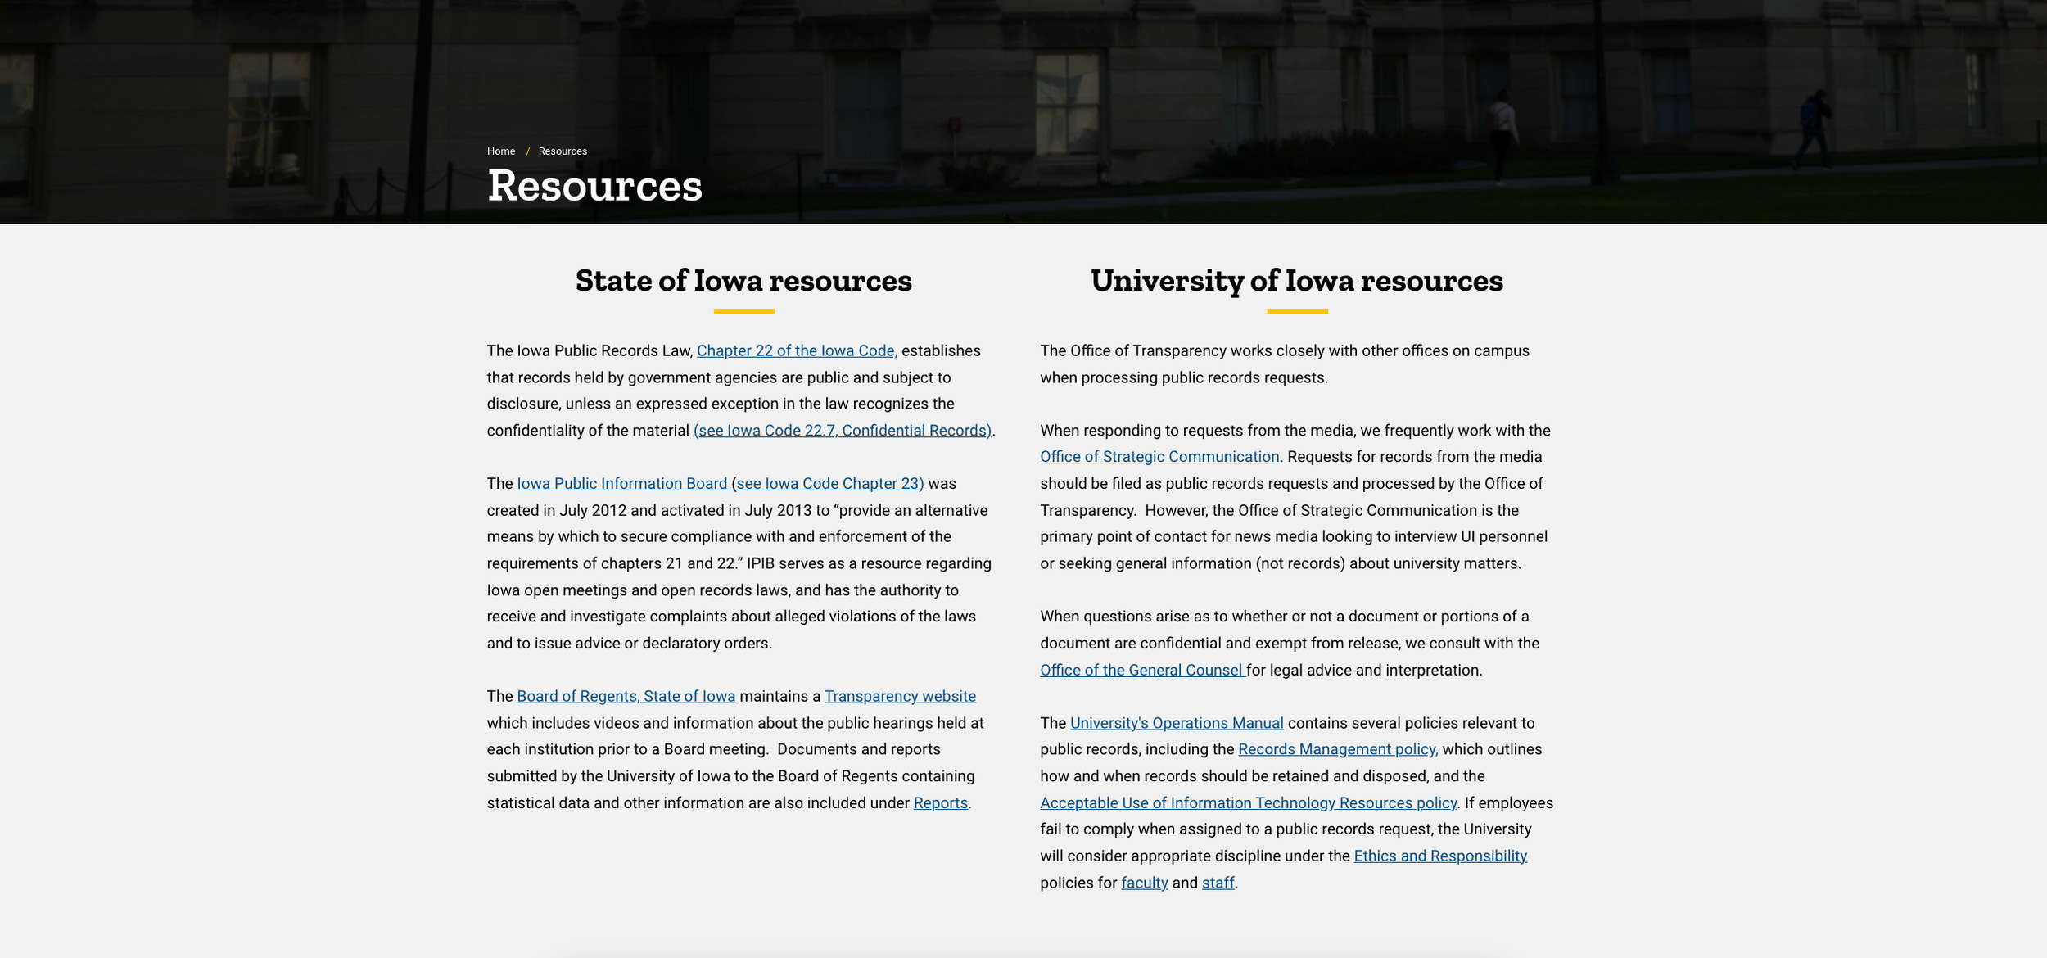The width and height of the screenshot is (2047, 958).
Task: Click the Ethics and Responsibility link
Action: click(x=1439, y=856)
